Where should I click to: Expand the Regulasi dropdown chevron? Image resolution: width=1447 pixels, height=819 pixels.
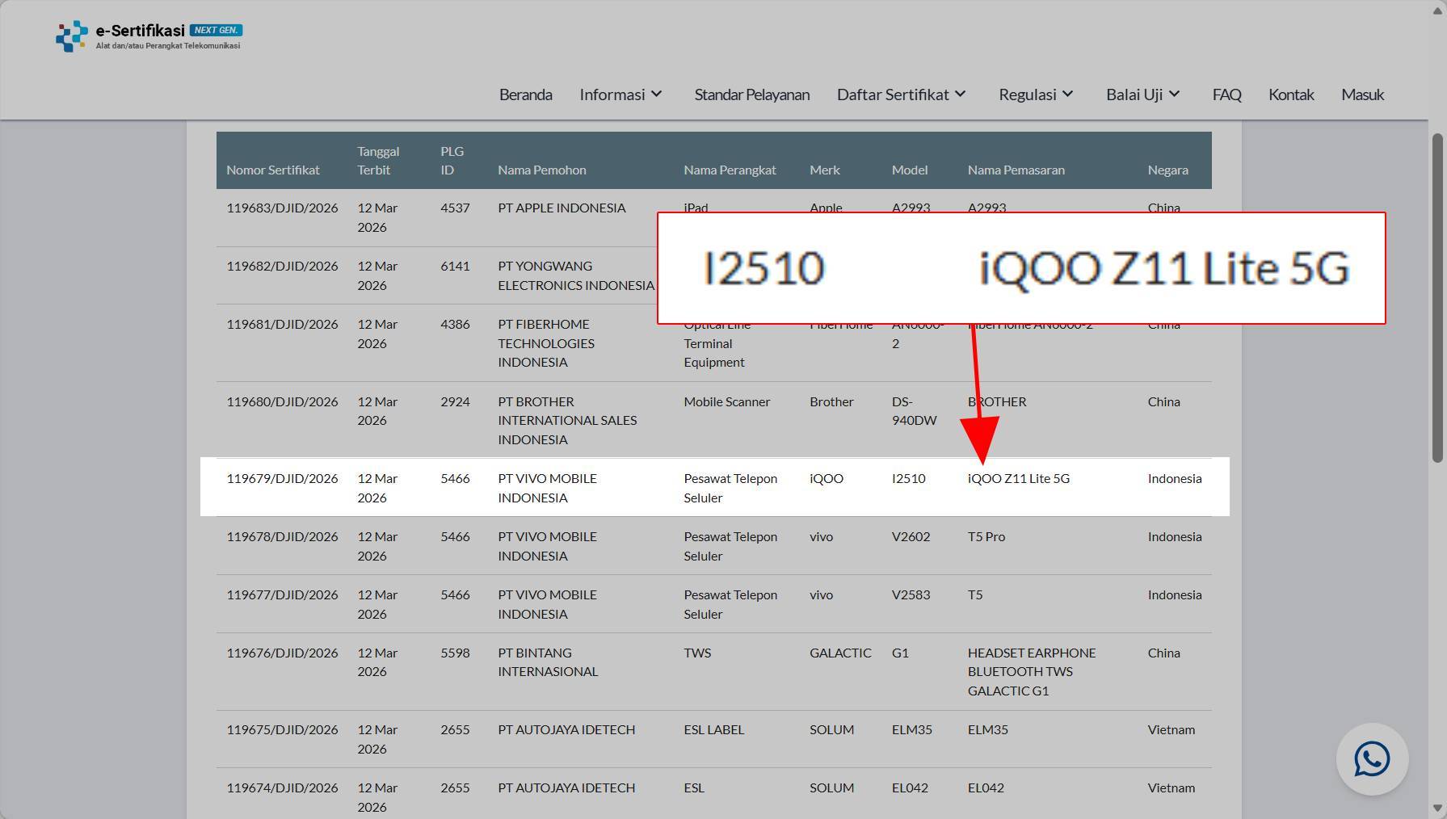click(x=1067, y=94)
